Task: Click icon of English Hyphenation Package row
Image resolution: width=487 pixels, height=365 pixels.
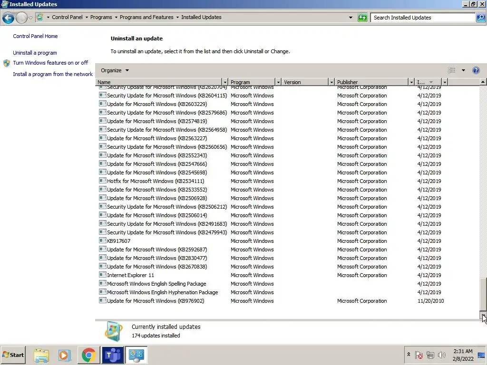Action: (103, 292)
